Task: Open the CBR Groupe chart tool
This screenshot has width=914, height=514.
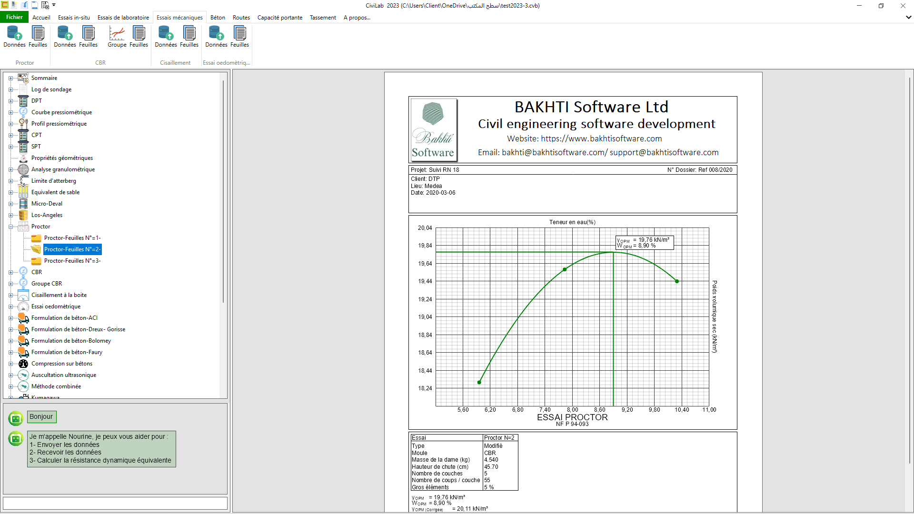Action: pos(117,37)
